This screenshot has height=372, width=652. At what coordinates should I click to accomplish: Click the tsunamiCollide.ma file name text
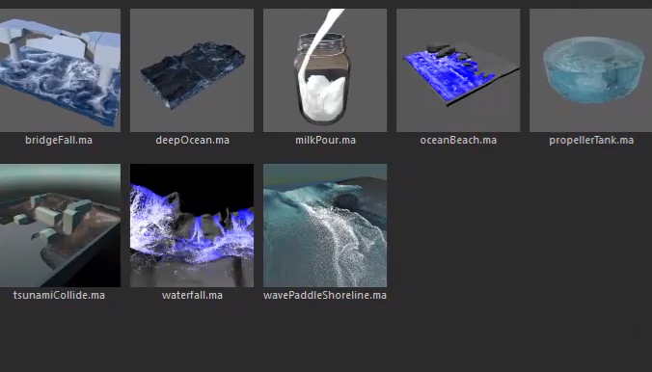pyautogui.click(x=59, y=295)
